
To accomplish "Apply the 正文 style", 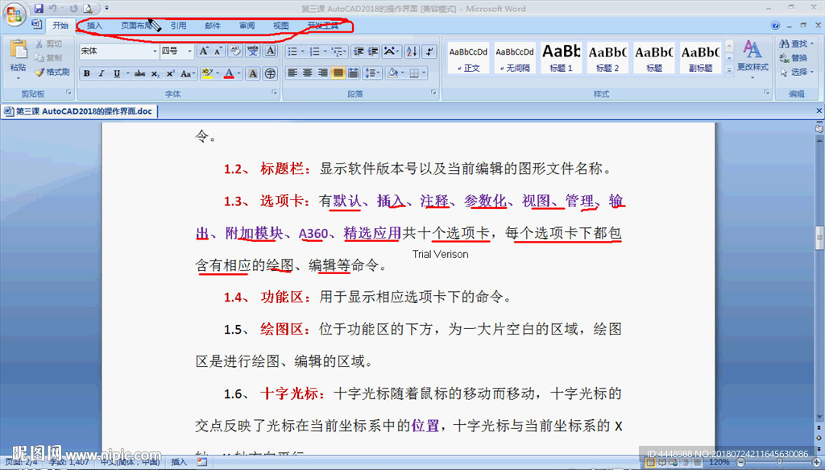I will (x=468, y=58).
